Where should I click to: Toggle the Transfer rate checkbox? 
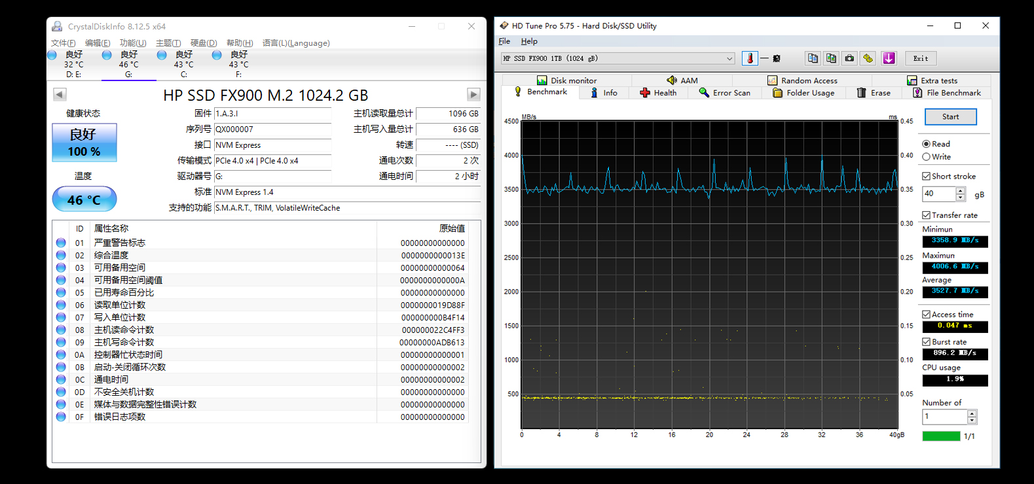(x=926, y=215)
